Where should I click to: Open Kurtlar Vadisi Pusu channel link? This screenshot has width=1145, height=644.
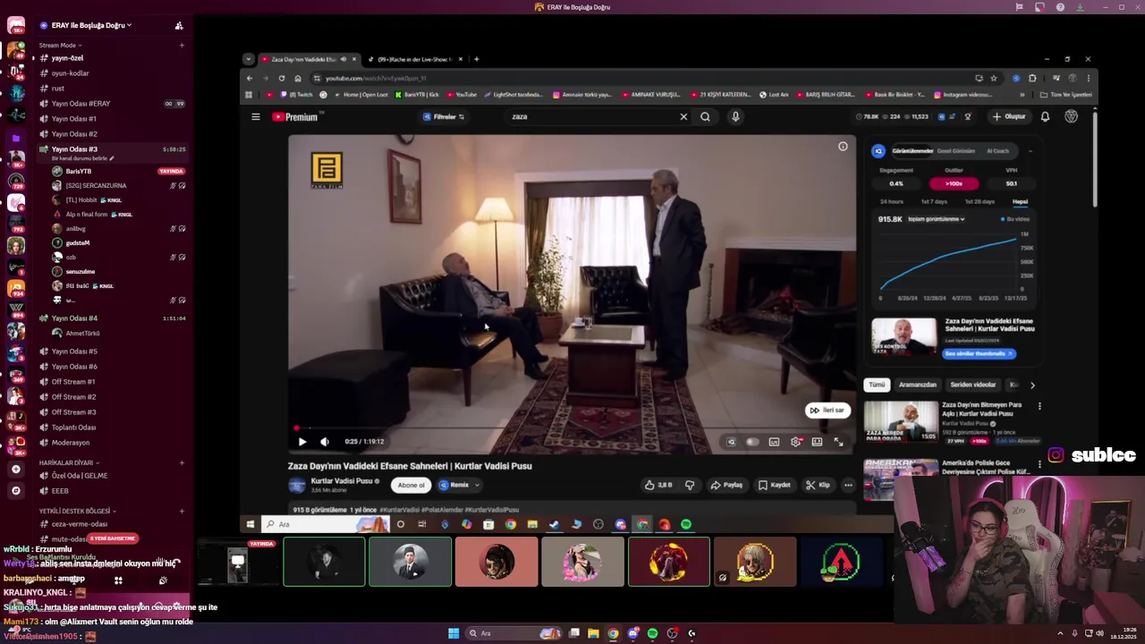click(341, 481)
